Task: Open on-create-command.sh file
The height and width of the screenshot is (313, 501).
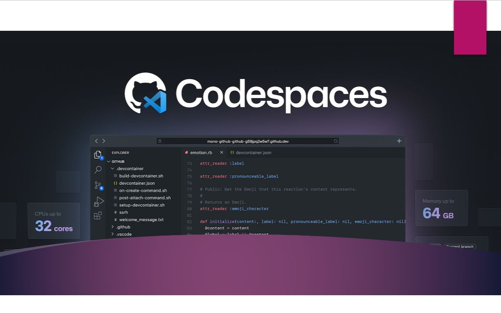Action: [143, 191]
